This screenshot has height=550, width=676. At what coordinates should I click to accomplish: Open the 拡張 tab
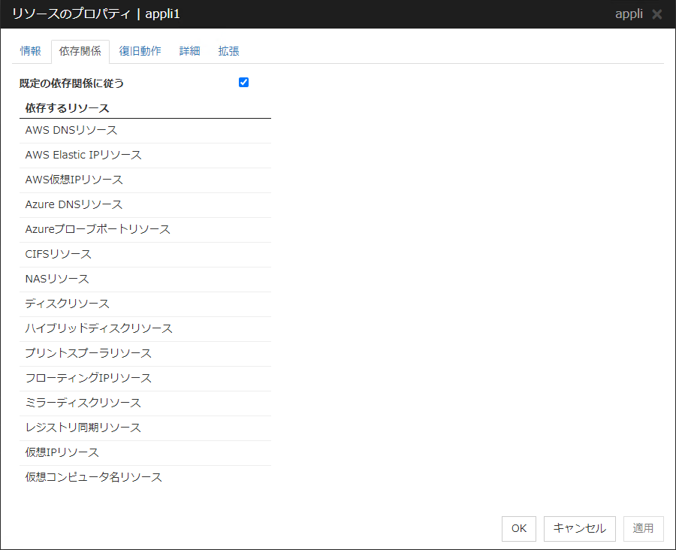[228, 51]
